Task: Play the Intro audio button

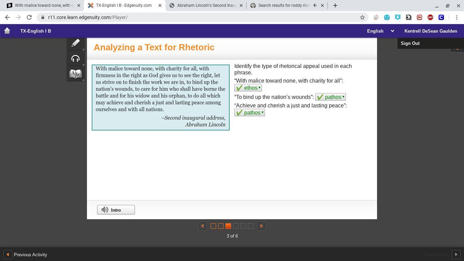Action: [x=116, y=210]
